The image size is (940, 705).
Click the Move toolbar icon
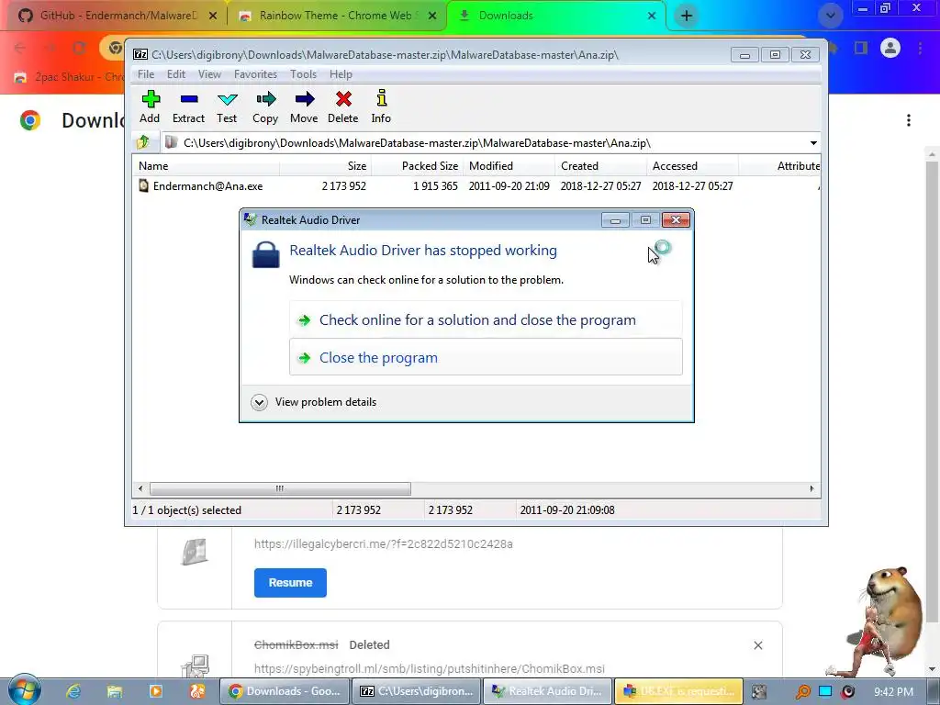click(304, 106)
